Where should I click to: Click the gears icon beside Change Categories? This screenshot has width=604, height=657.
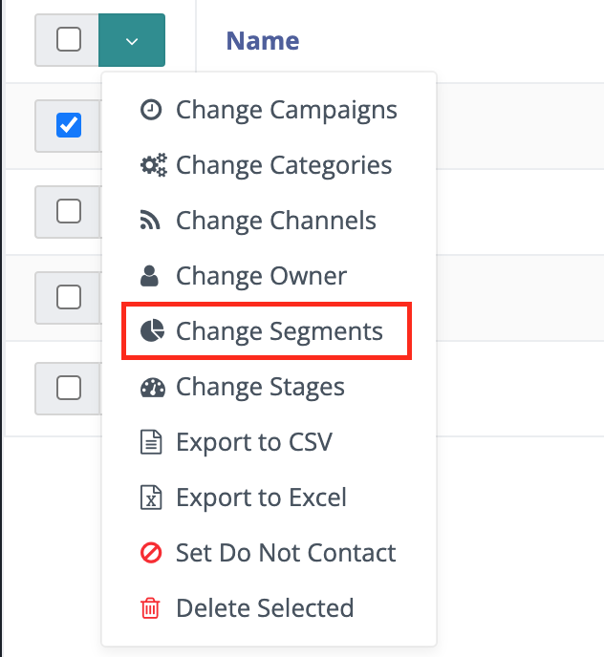[152, 165]
